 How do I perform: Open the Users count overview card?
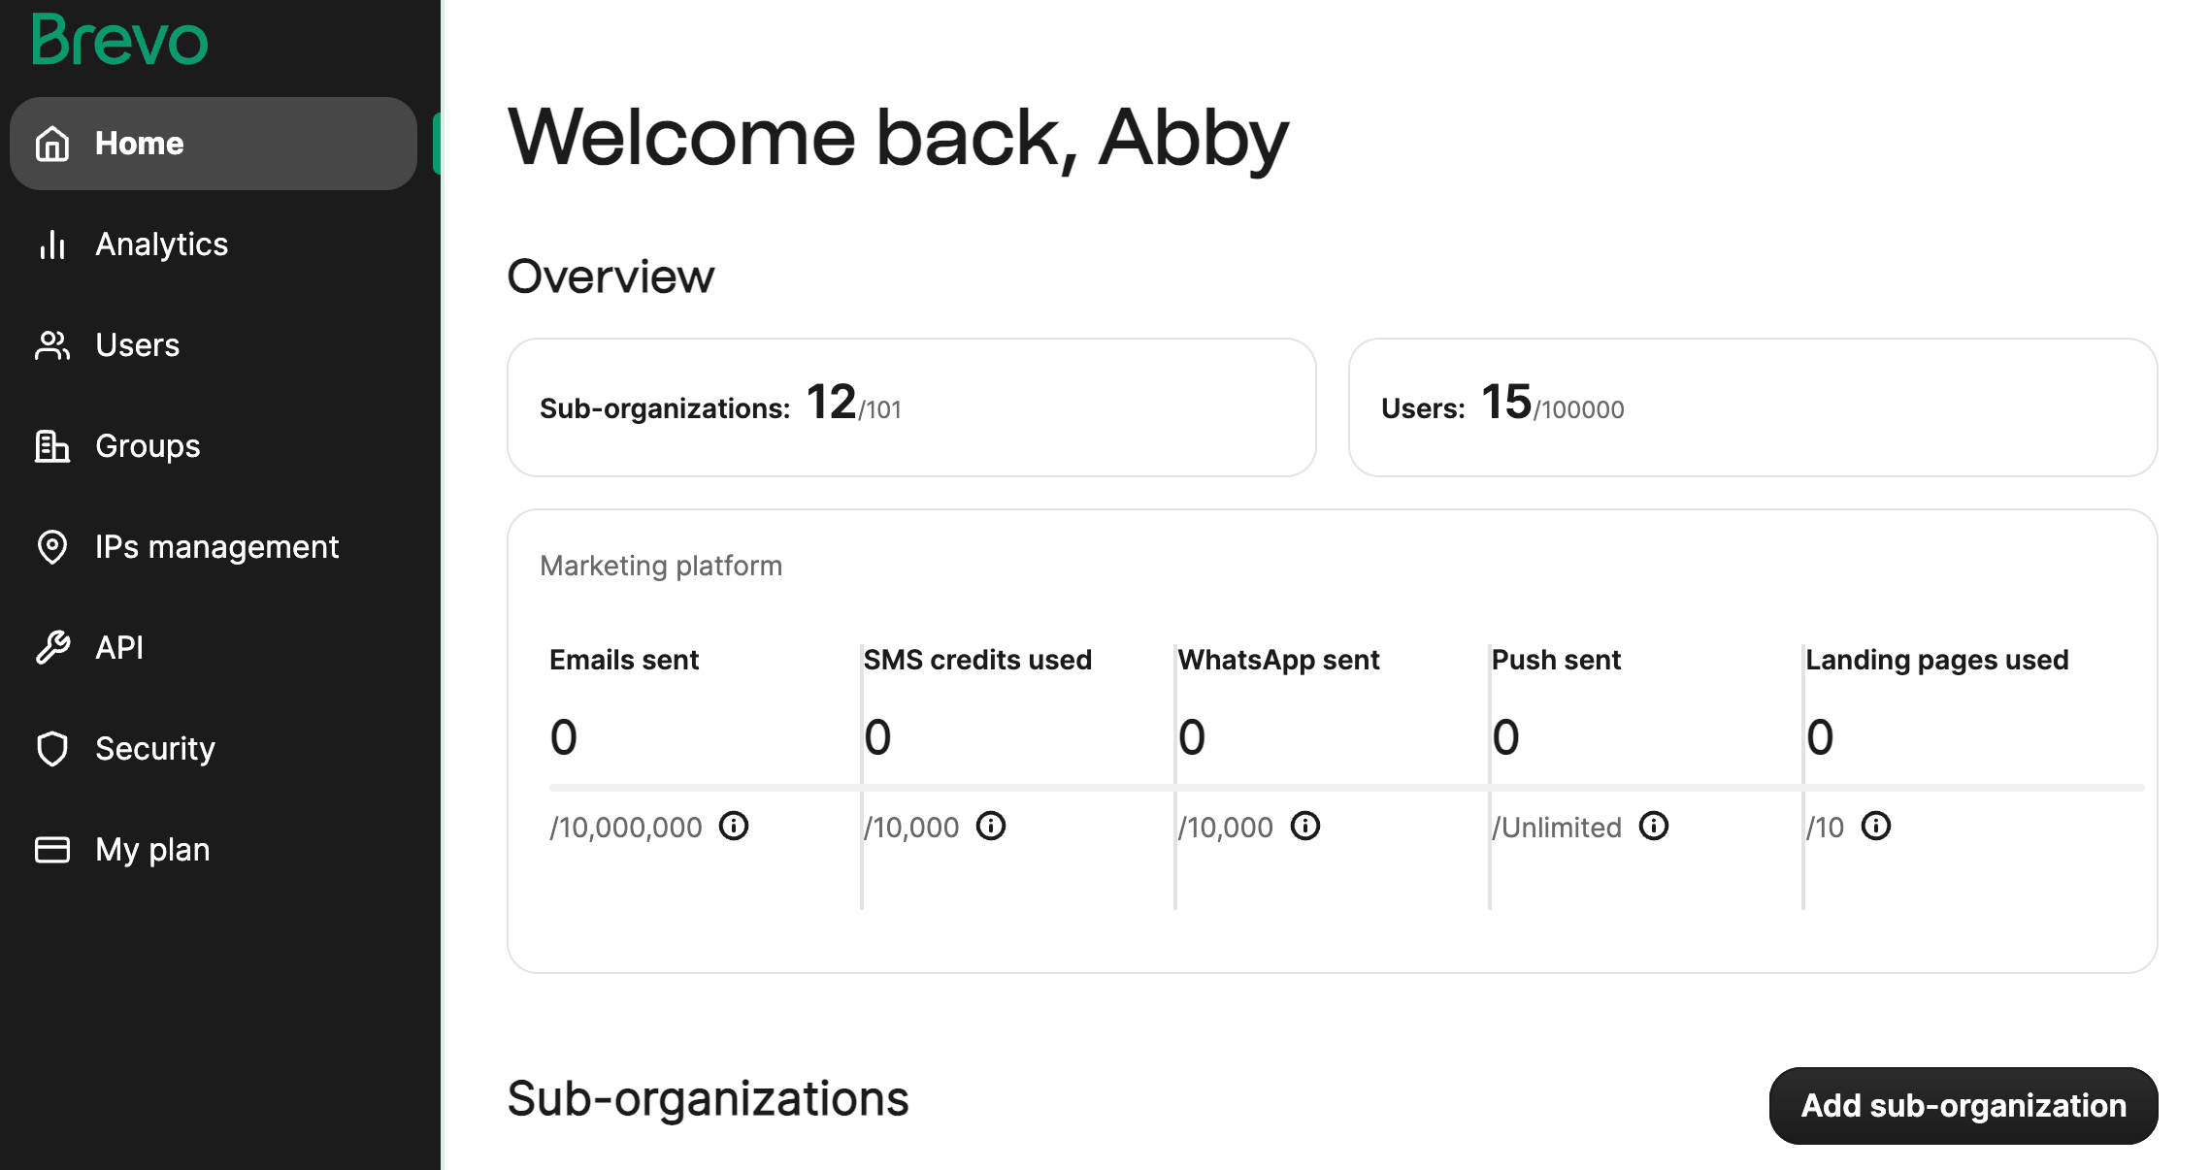click(x=1752, y=407)
